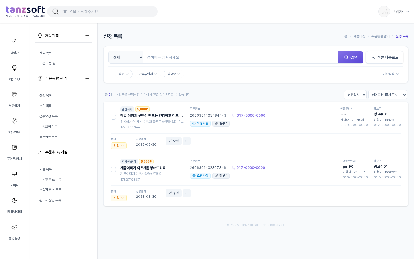Open 신청 status dropdown for jun90 order
414x259 pixels.
pyautogui.click(x=119, y=198)
